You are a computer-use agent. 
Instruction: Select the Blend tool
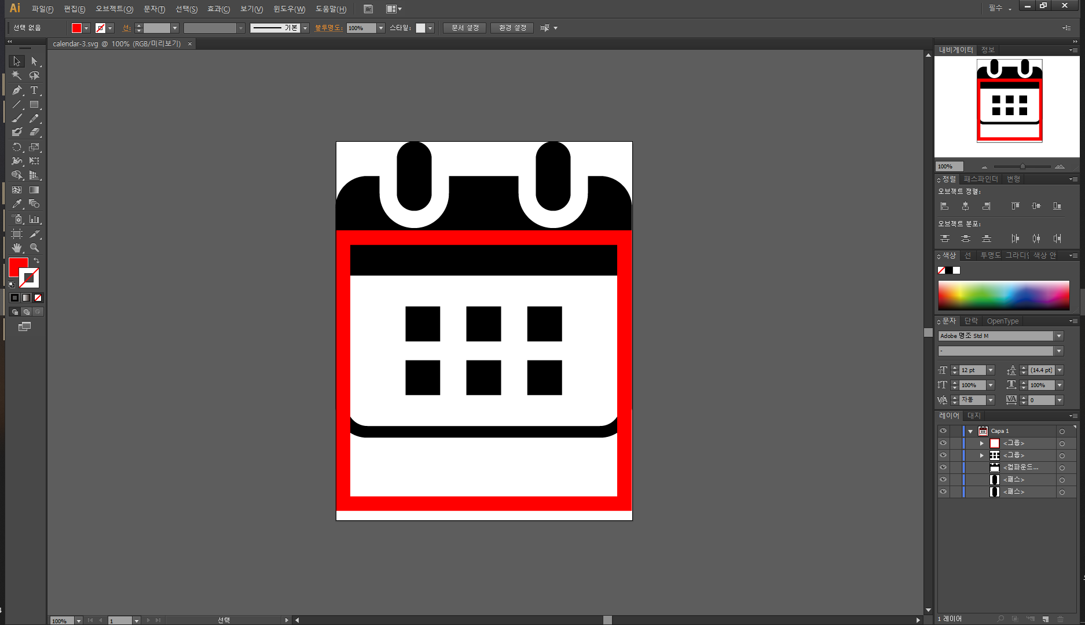34,204
